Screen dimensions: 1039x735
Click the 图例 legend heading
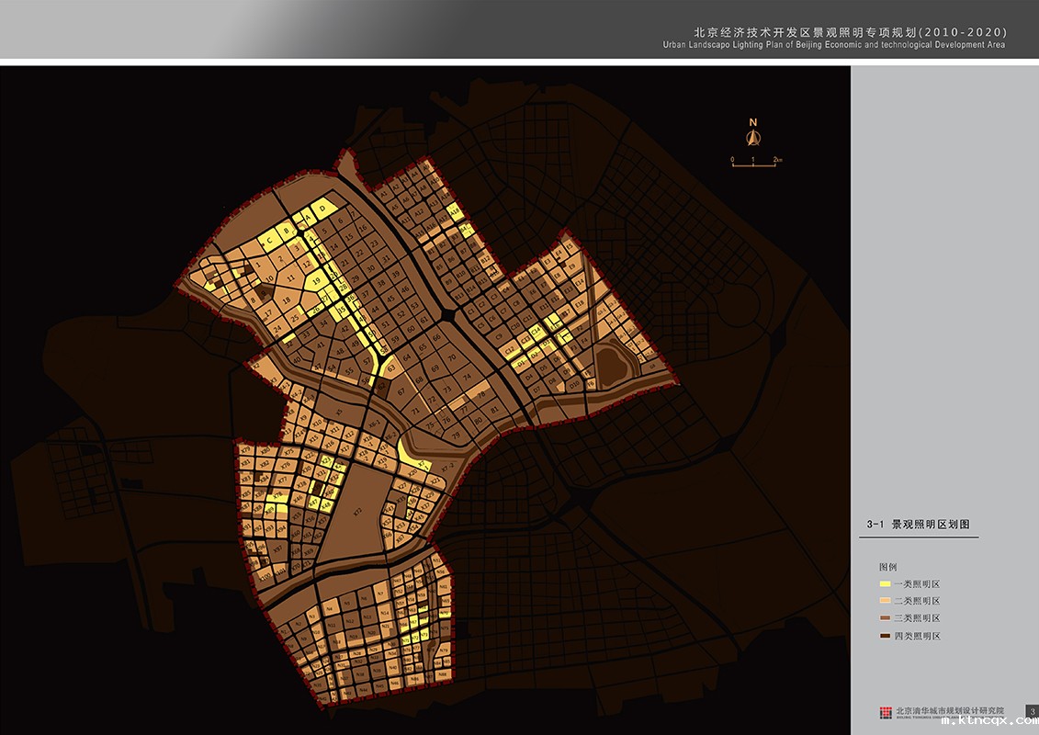(x=888, y=567)
